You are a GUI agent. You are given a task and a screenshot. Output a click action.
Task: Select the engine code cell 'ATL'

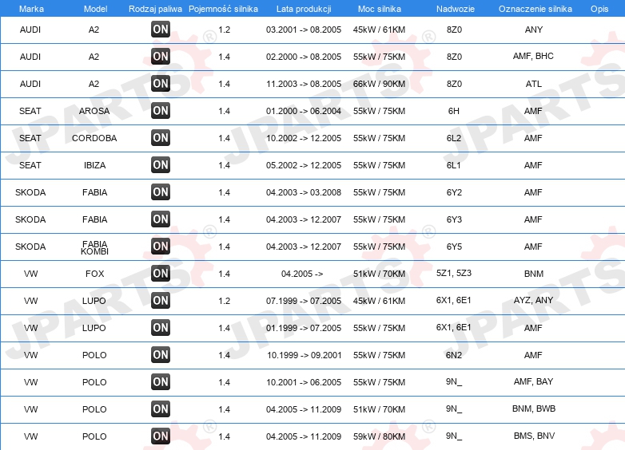(x=534, y=84)
